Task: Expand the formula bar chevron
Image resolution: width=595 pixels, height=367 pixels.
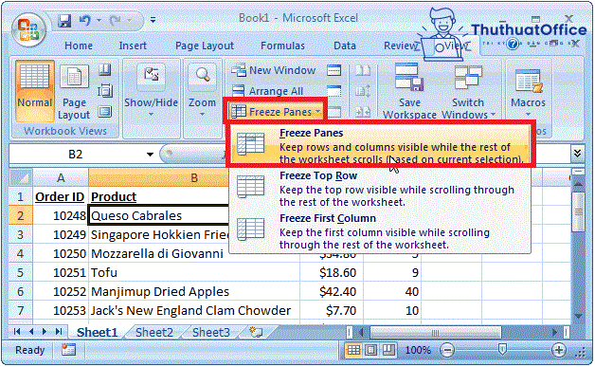Action: 577,153
